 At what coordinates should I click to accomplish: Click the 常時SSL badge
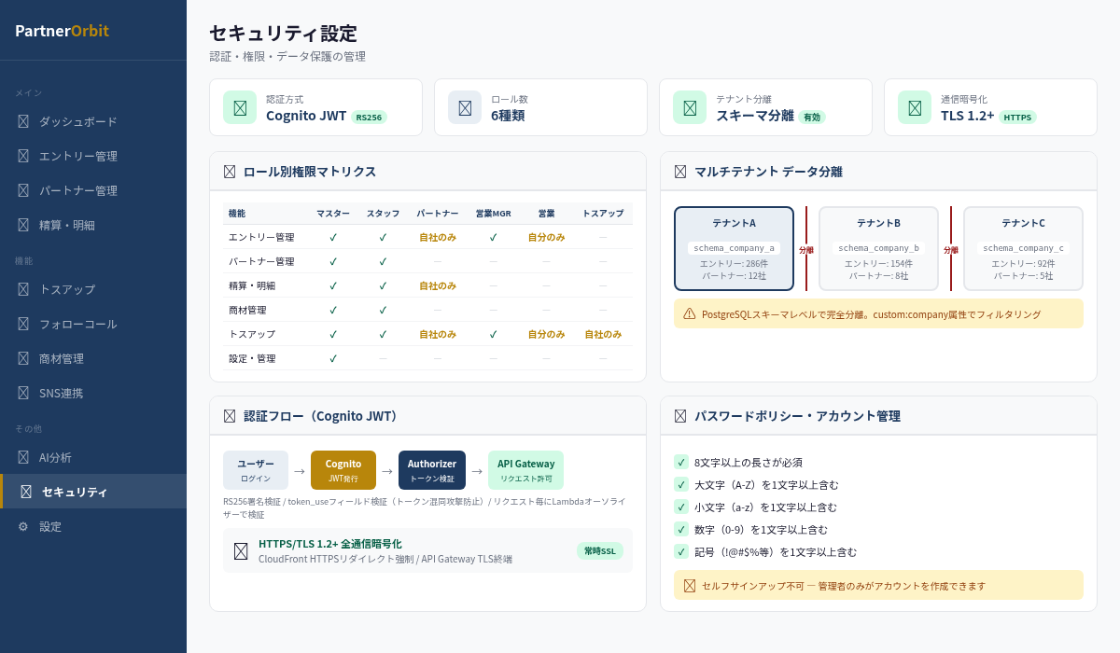[x=599, y=551]
